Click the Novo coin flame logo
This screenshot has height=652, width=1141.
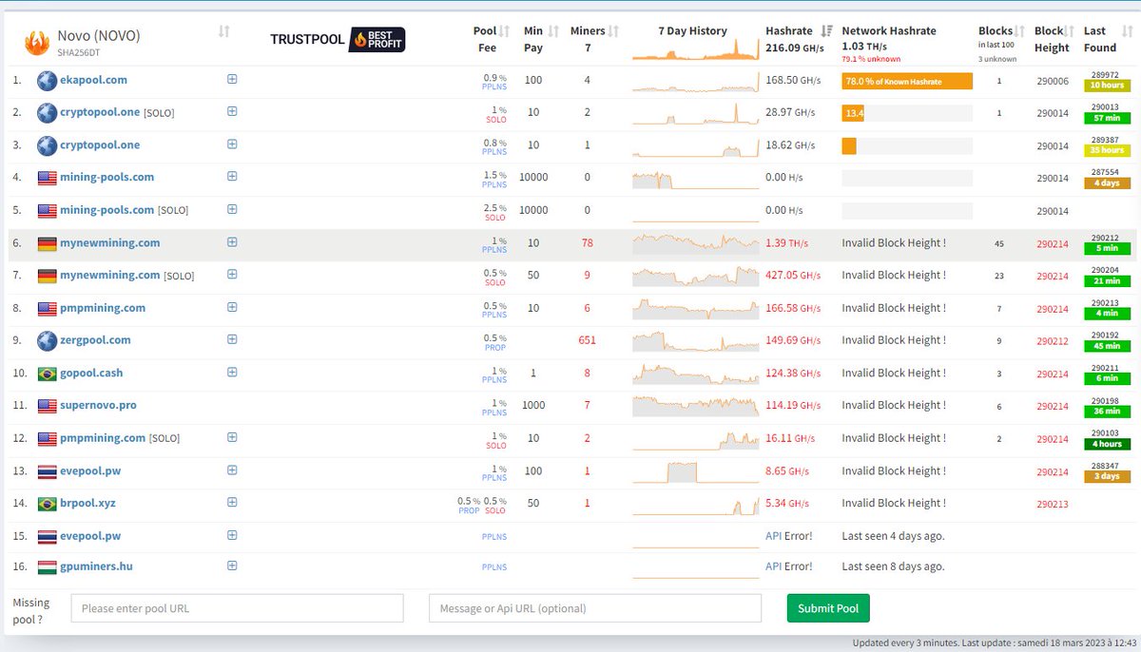(36, 43)
